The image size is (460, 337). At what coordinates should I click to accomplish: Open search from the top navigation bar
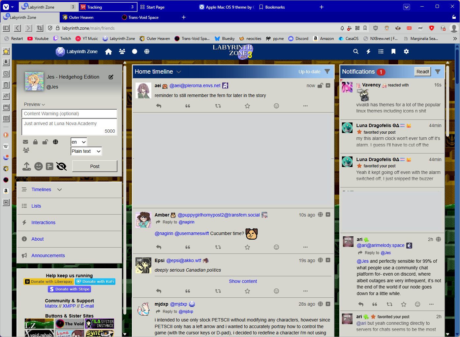[355, 51]
